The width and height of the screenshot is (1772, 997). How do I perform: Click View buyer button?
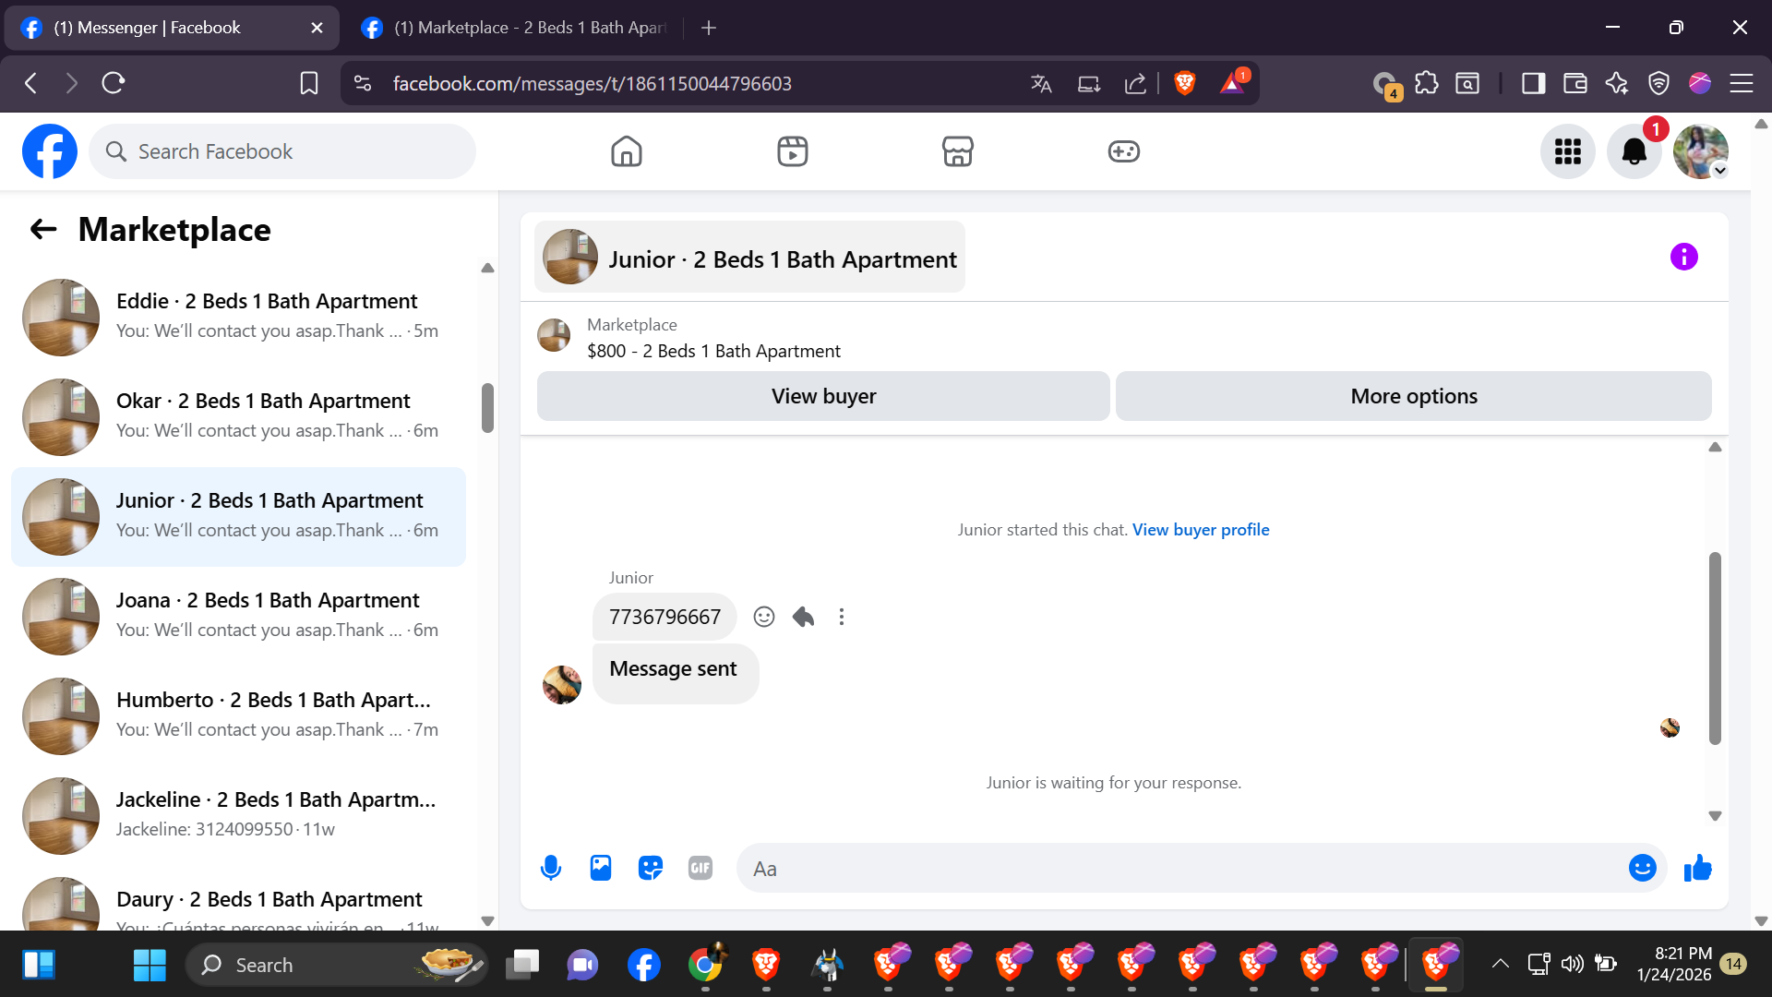pyautogui.click(x=823, y=396)
